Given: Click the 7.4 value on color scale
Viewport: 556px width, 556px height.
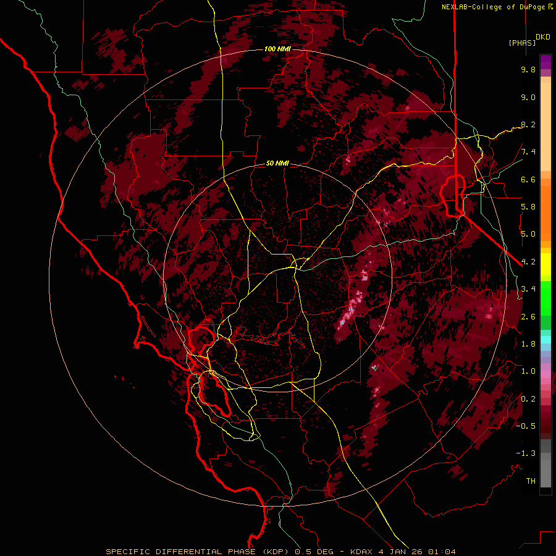Looking at the screenshot, I should pos(528,152).
